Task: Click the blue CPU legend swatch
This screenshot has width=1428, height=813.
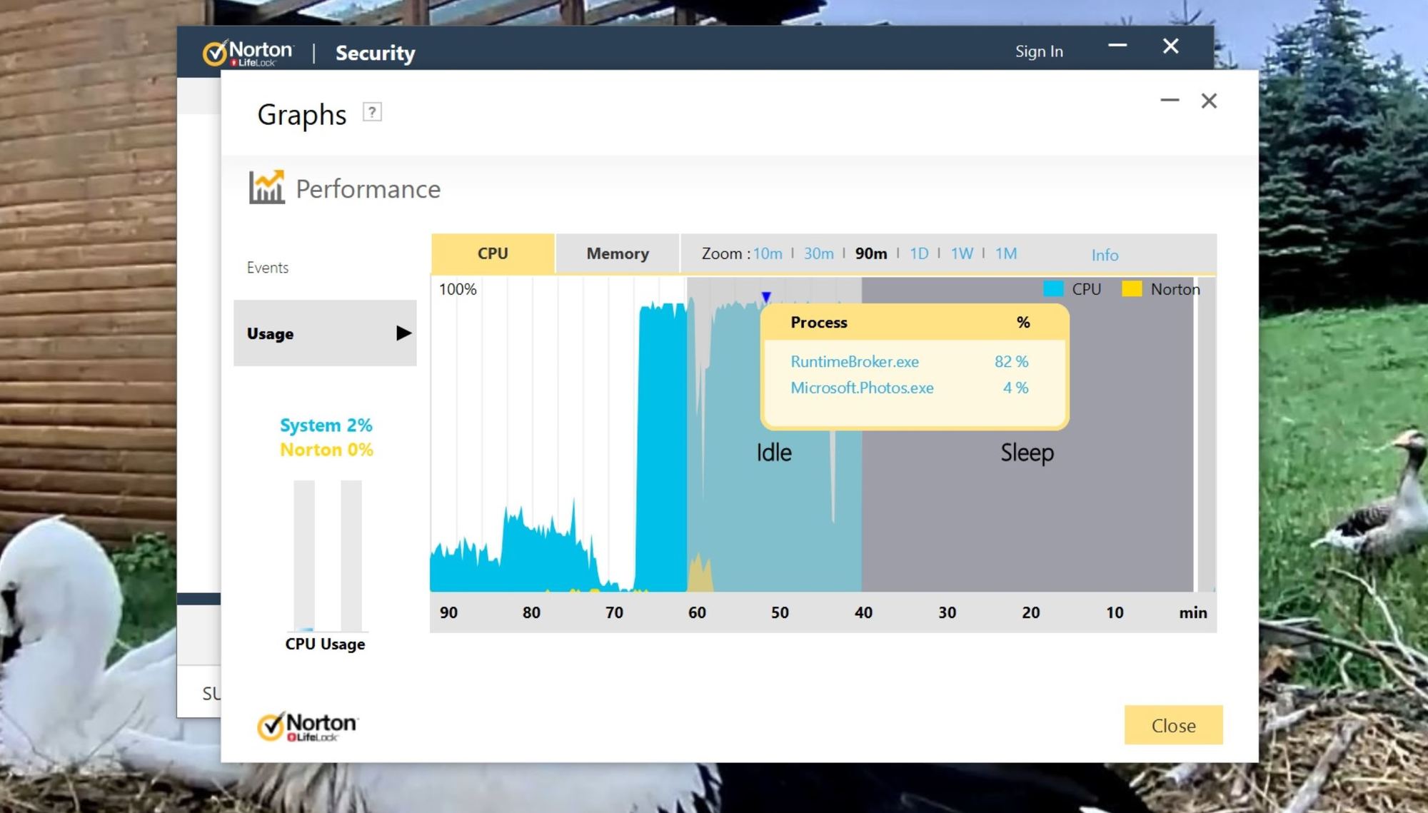Action: 1053,289
